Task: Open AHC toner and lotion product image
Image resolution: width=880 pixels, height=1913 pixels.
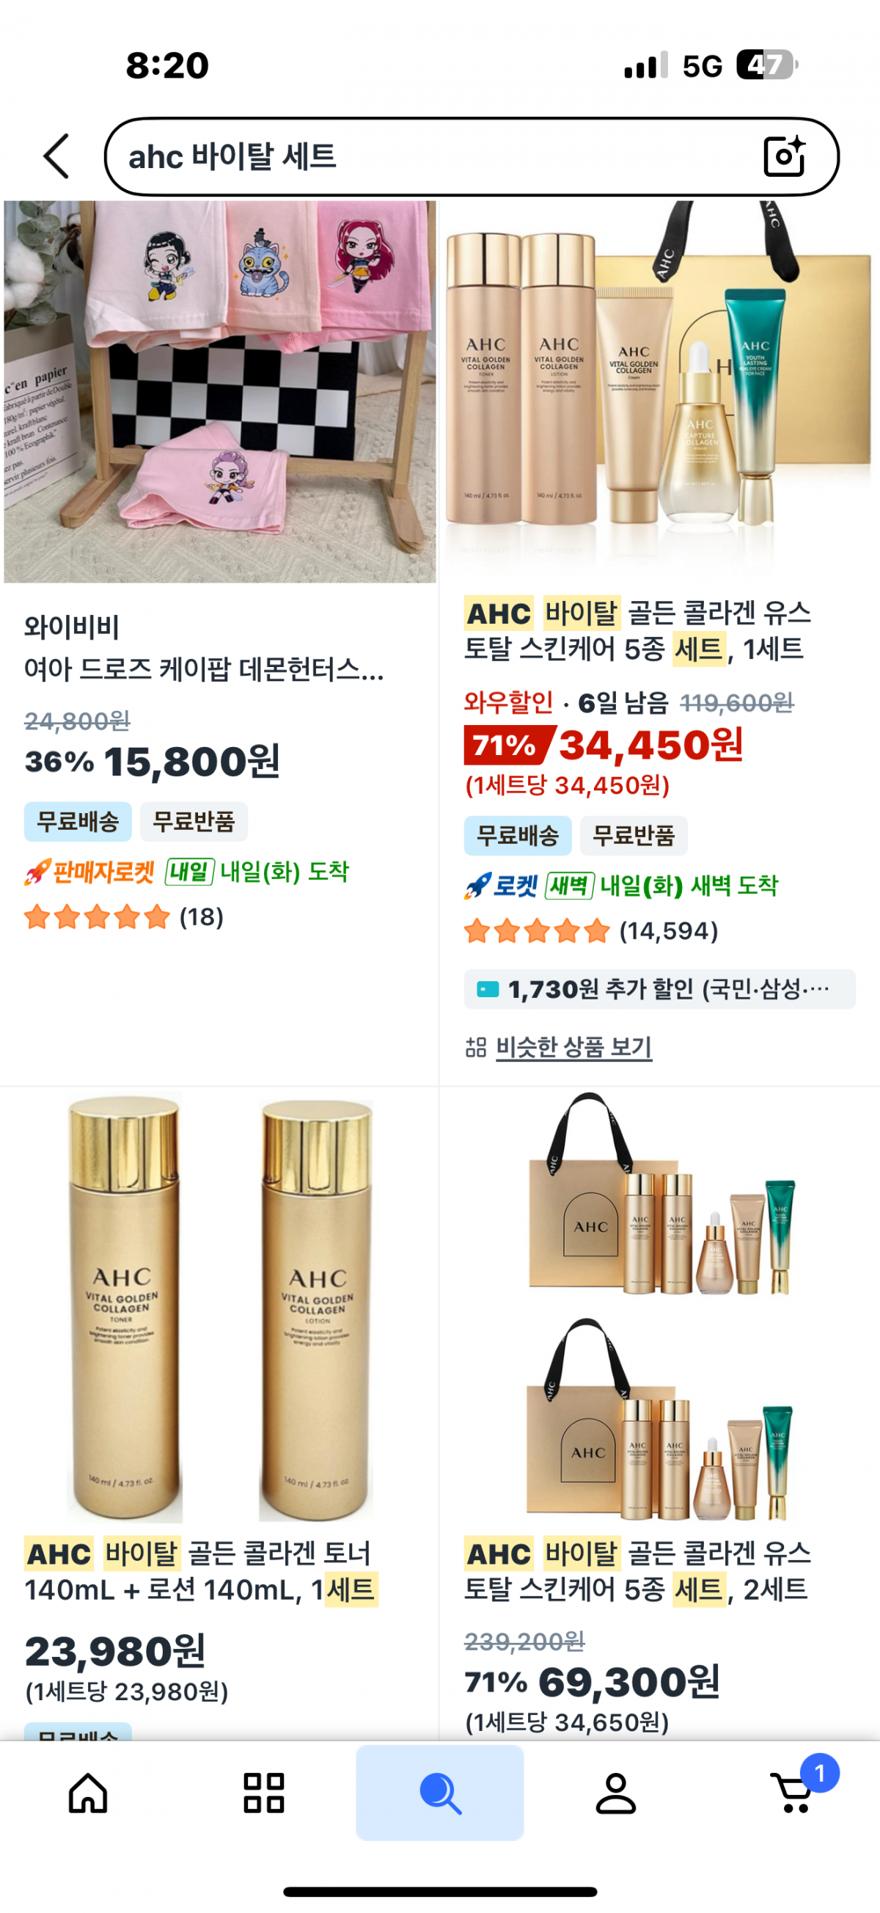Action: pyautogui.click(x=219, y=1307)
